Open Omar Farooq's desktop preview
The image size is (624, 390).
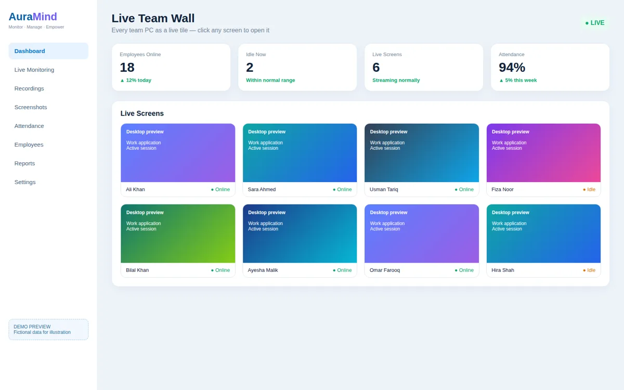point(422,233)
